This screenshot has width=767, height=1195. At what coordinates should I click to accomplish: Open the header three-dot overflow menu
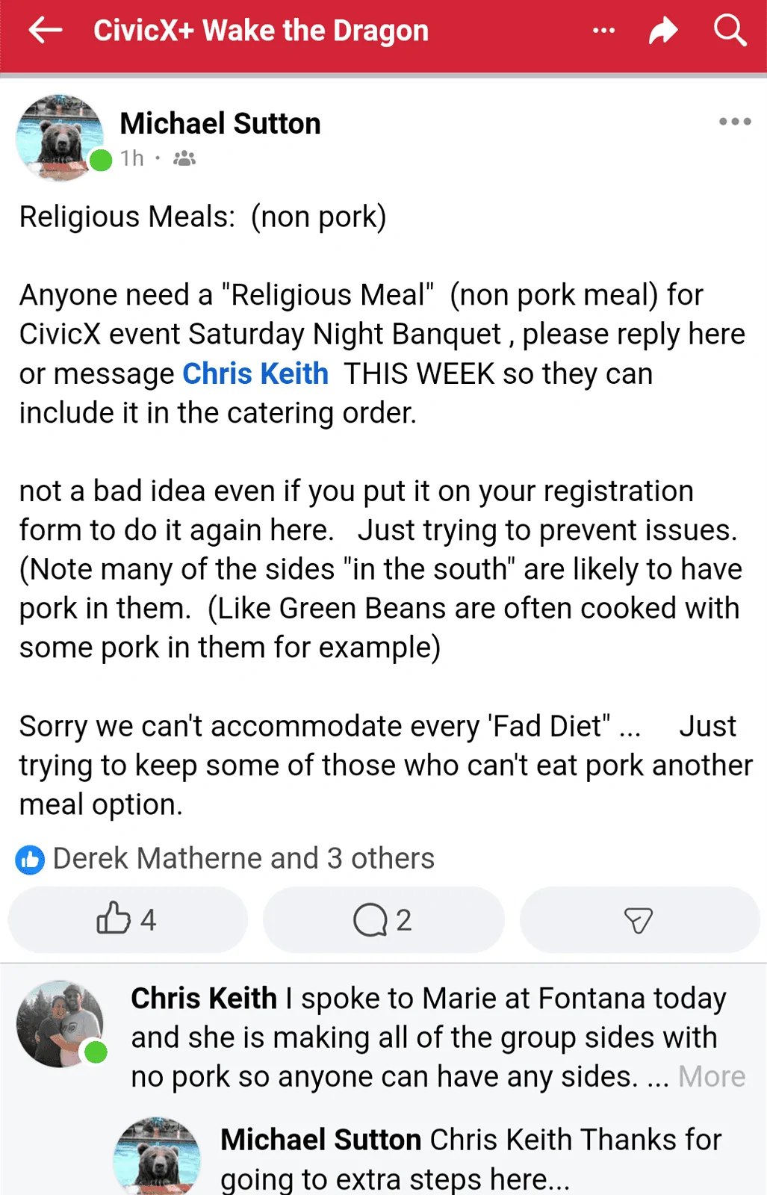(603, 31)
